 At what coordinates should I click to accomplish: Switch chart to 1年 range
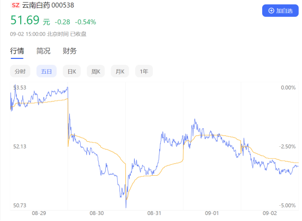coord(144,71)
